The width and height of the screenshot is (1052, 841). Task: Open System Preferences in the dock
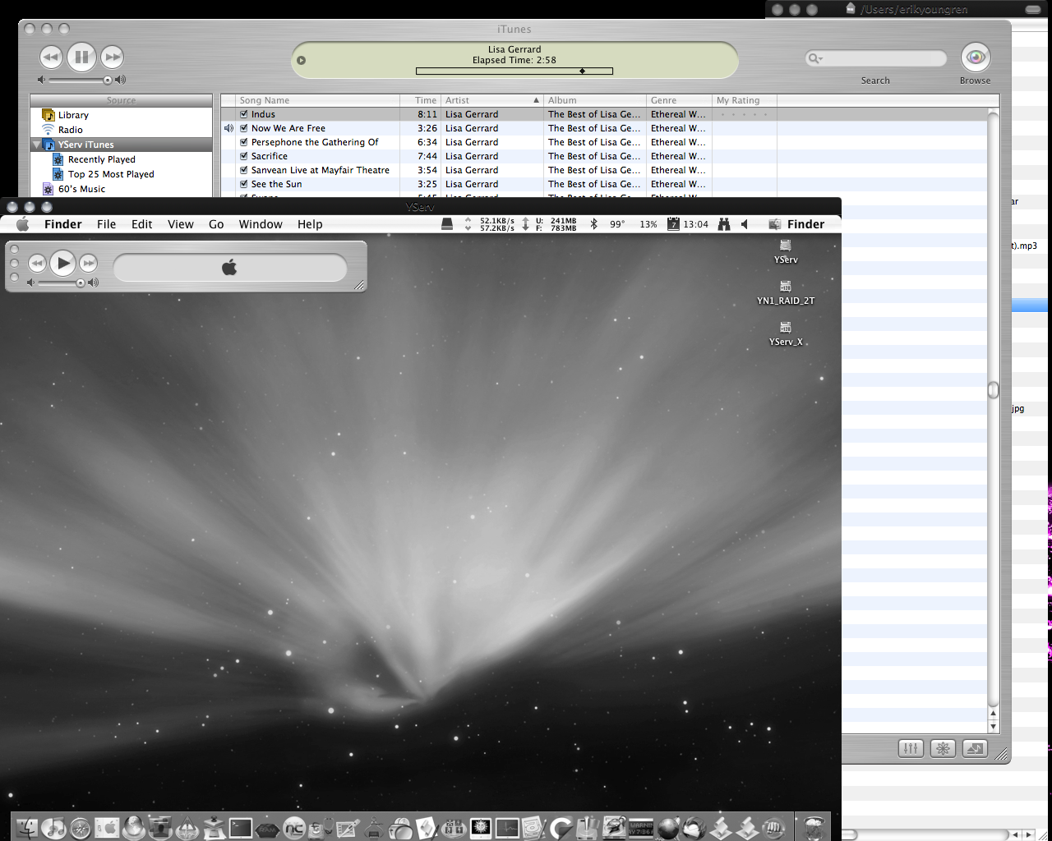pyautogui.click(x=107, y=828)
